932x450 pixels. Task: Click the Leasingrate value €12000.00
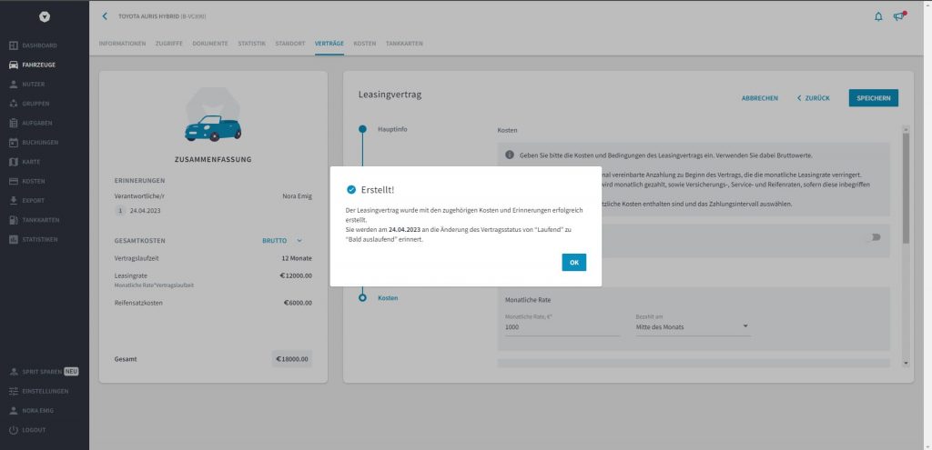pyautogui.click(x=296, y=276)
